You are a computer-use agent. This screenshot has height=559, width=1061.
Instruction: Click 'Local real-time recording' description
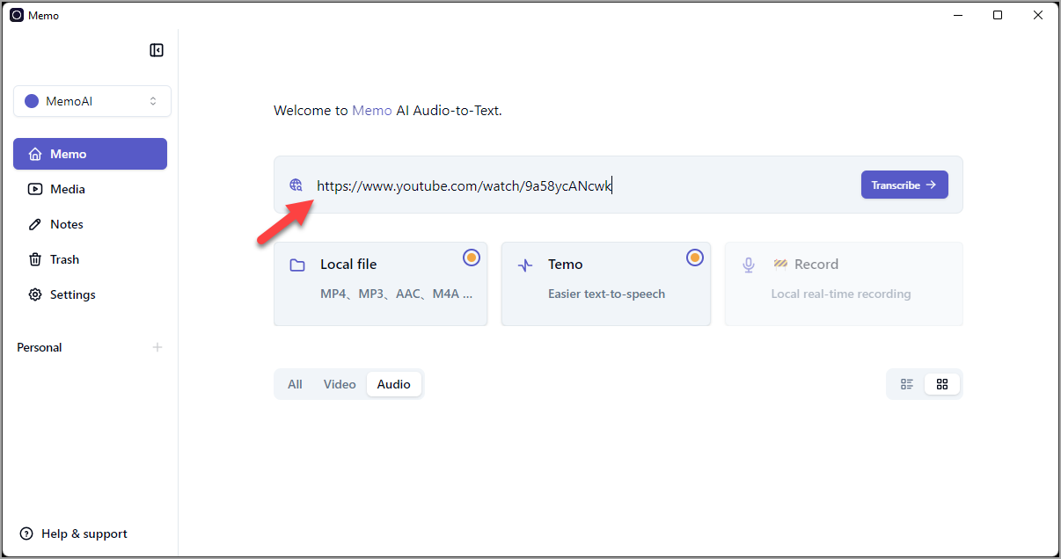coord(841,294)
